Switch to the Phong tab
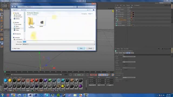Screen dimensions: 173x97 (x=132, y=53)
